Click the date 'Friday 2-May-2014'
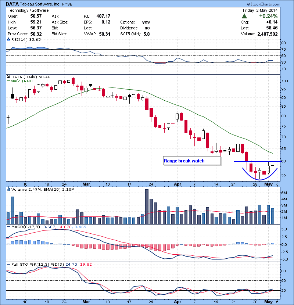 click(x=260, y=10)
